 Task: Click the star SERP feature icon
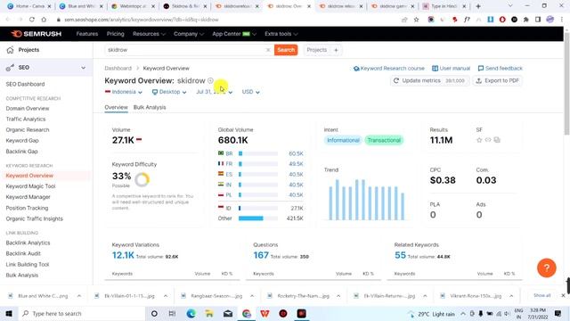(x=479, y=140)
